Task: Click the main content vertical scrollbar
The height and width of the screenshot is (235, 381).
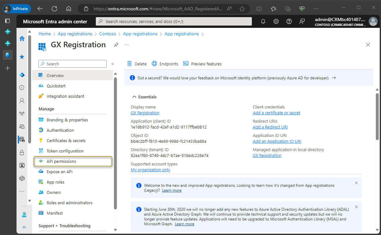Action: 377,117
